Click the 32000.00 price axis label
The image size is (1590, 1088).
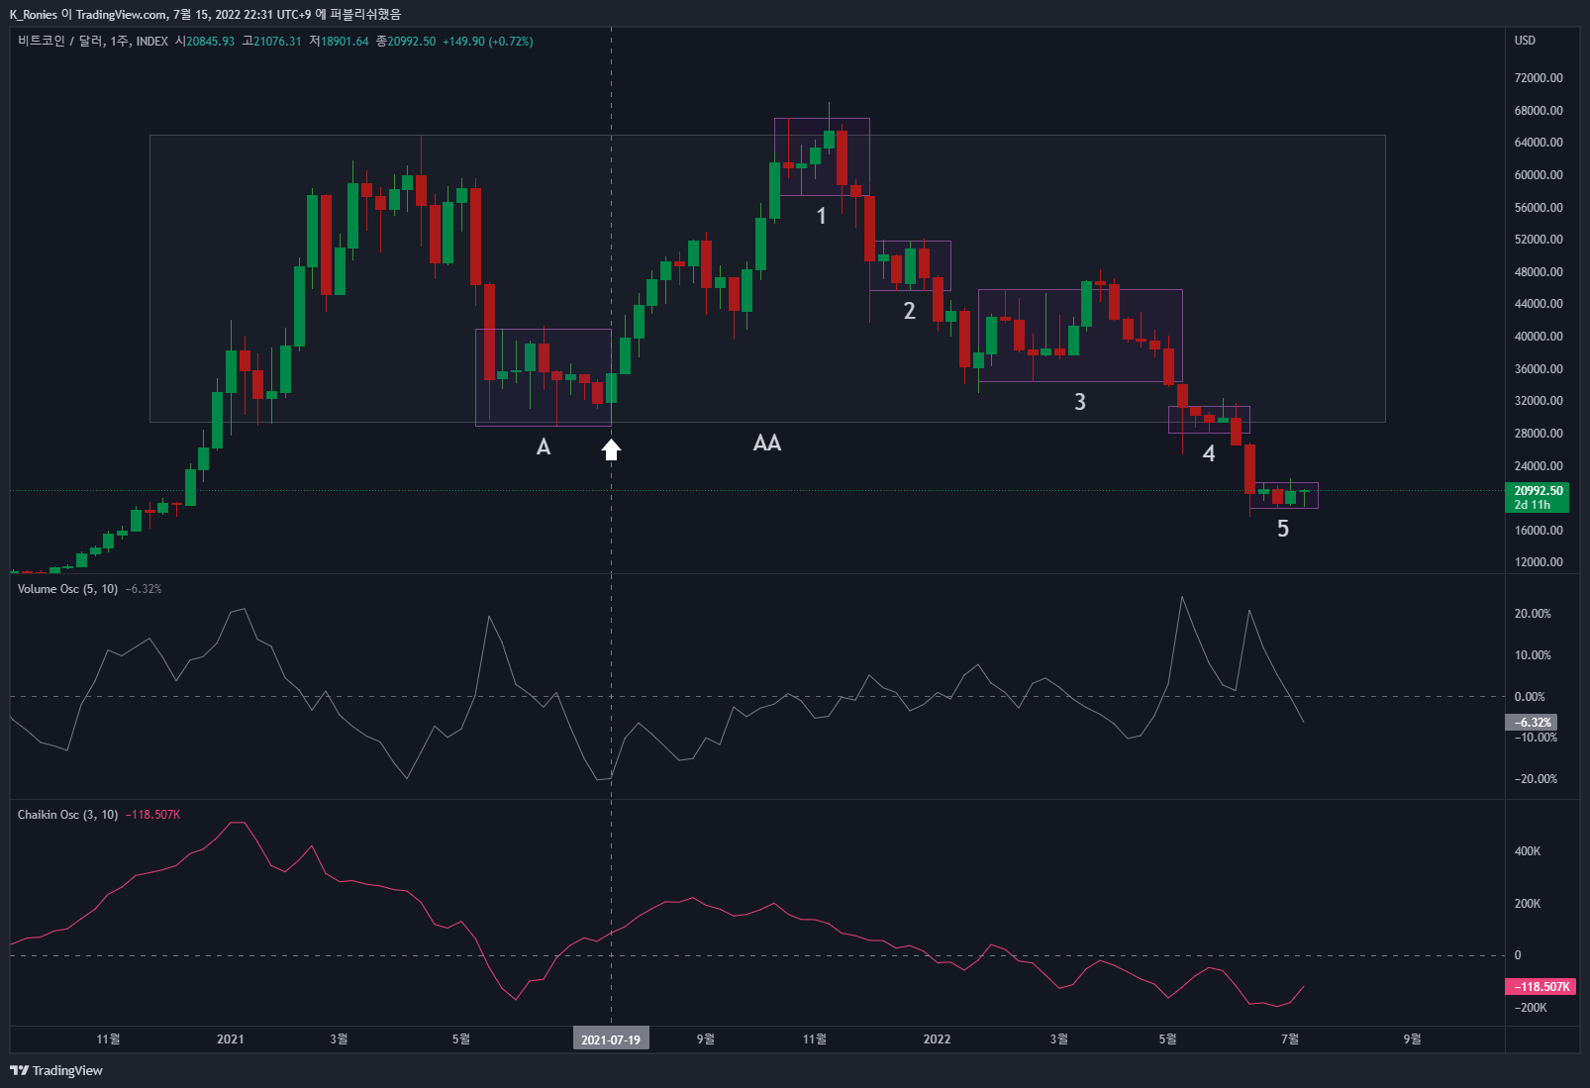tap(1539, 401)
